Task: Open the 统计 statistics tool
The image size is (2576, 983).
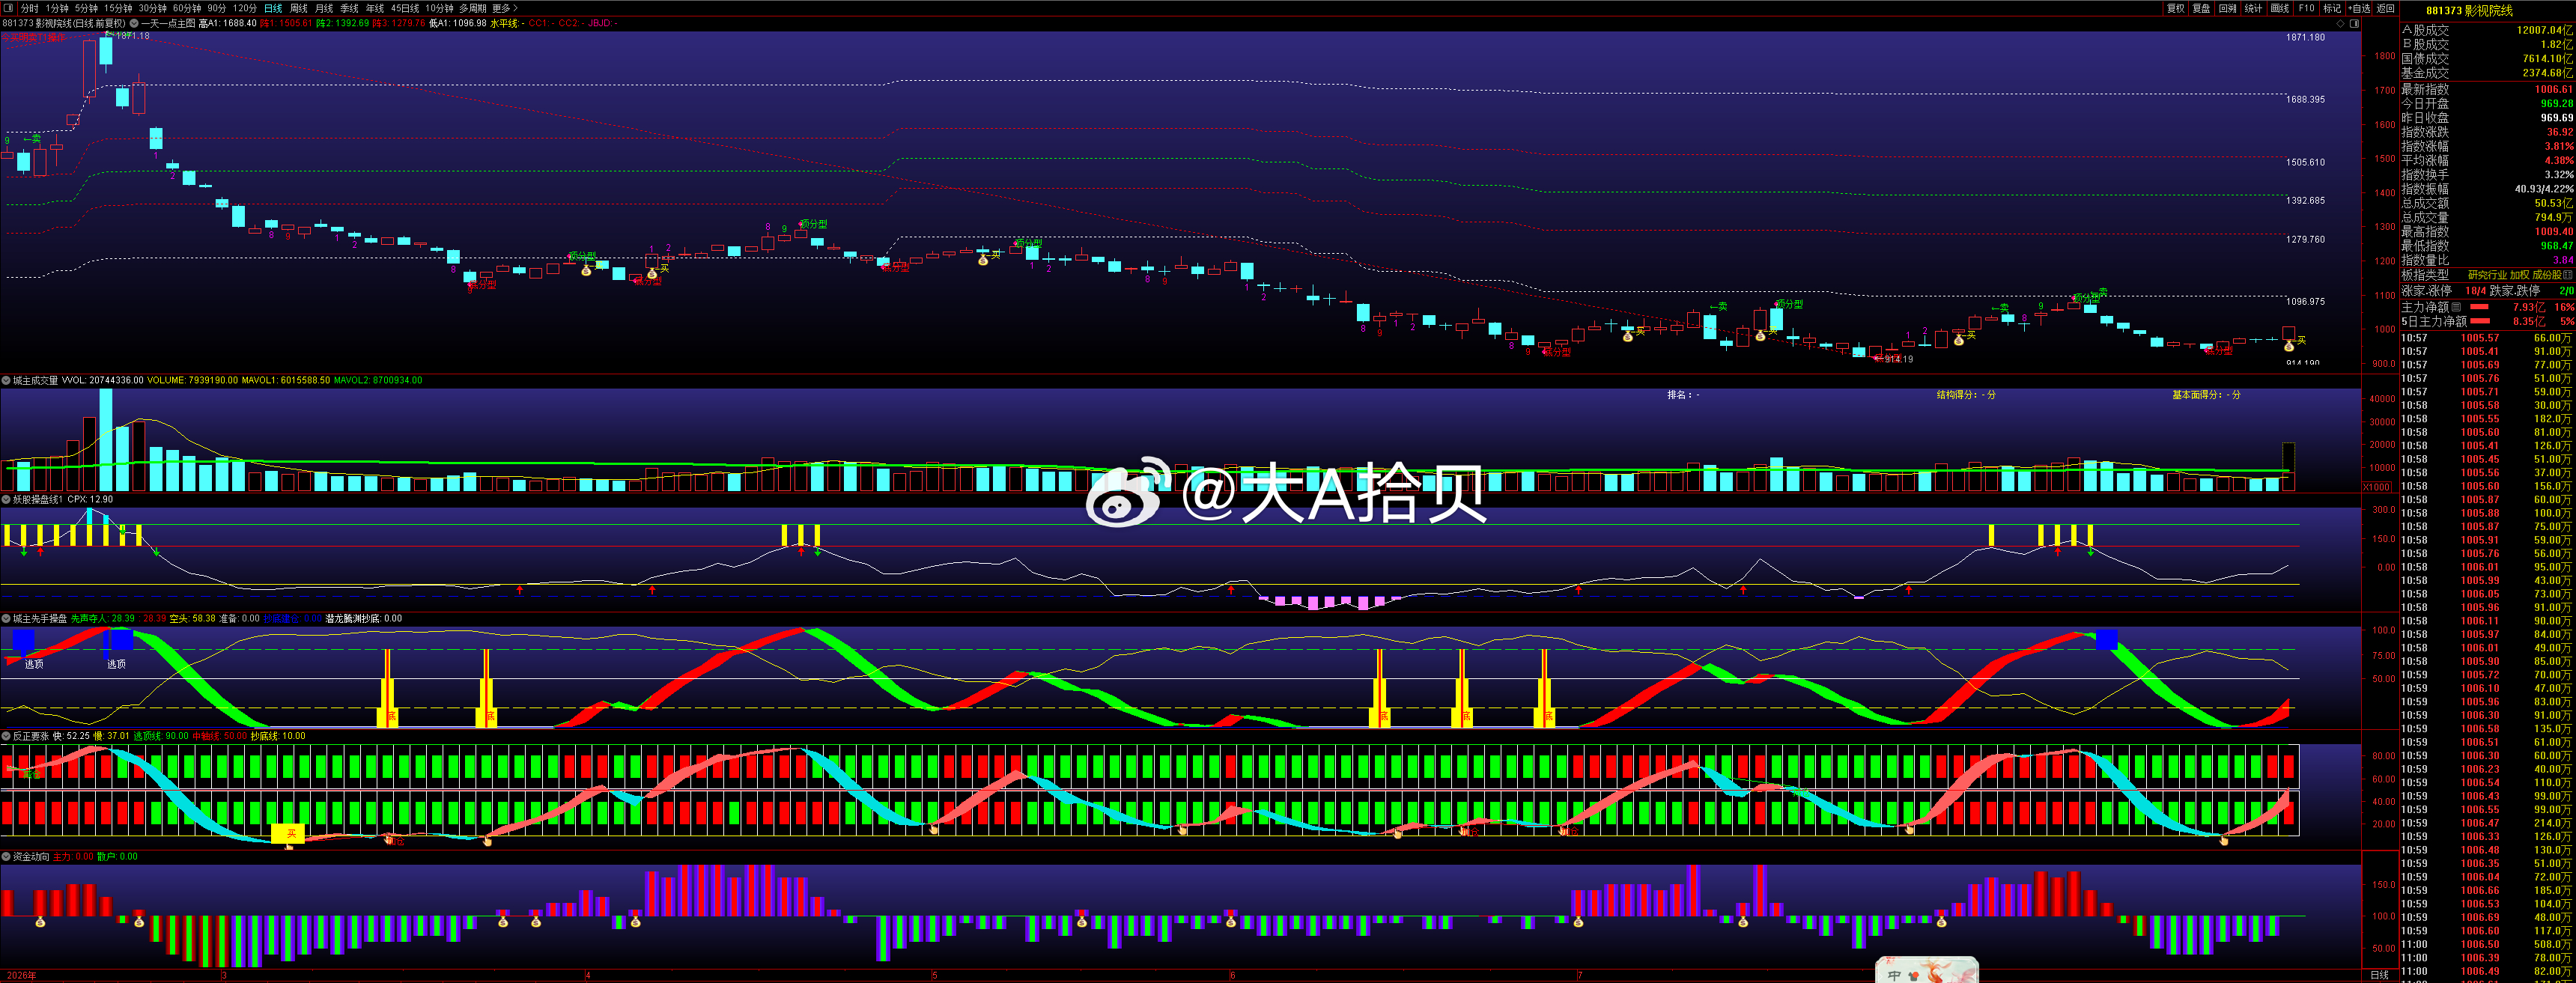Action: point(2253,8)
